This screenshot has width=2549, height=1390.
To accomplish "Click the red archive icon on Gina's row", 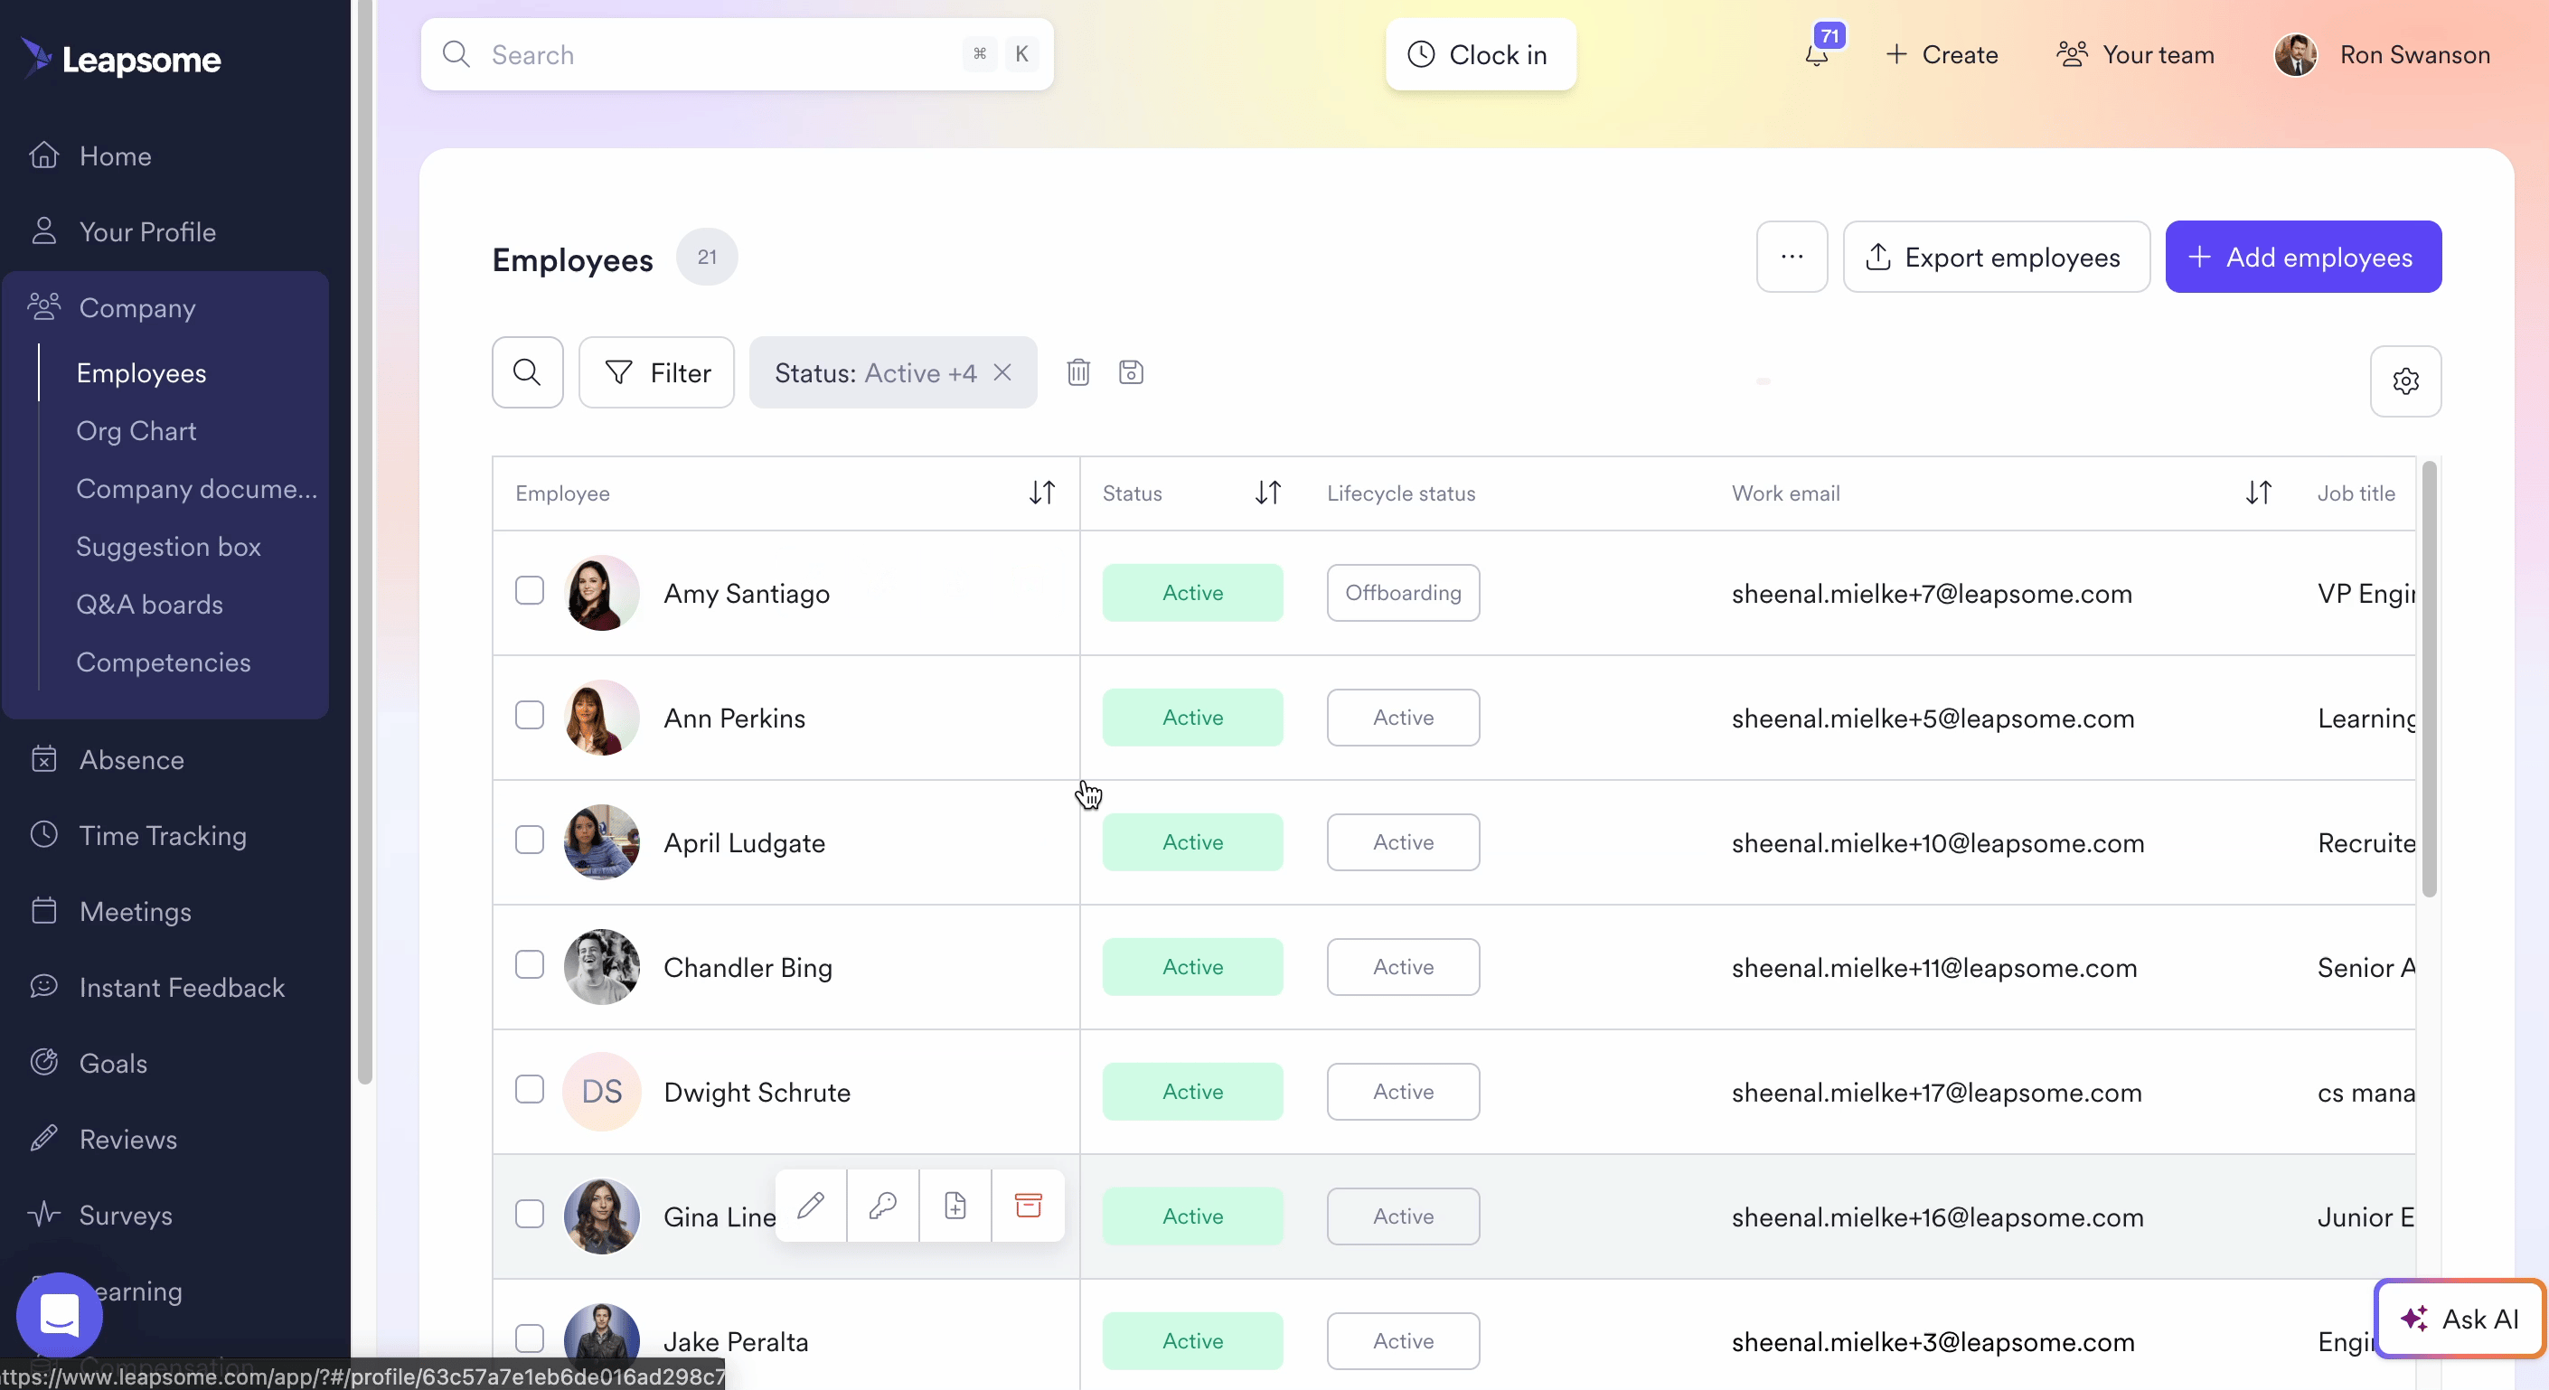I will coord(1028,1205).
